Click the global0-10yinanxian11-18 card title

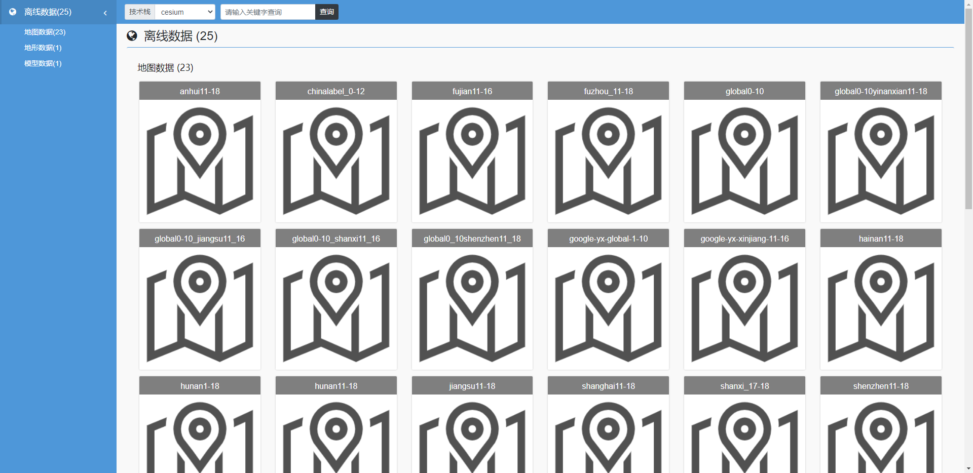click(x=881, y=91)
